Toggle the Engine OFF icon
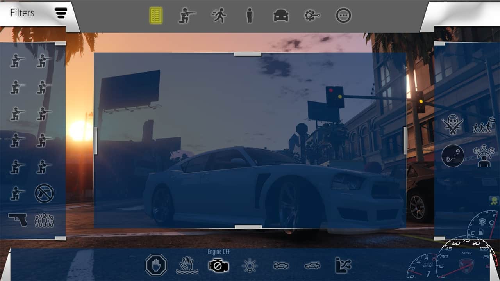 pos(219,266)
